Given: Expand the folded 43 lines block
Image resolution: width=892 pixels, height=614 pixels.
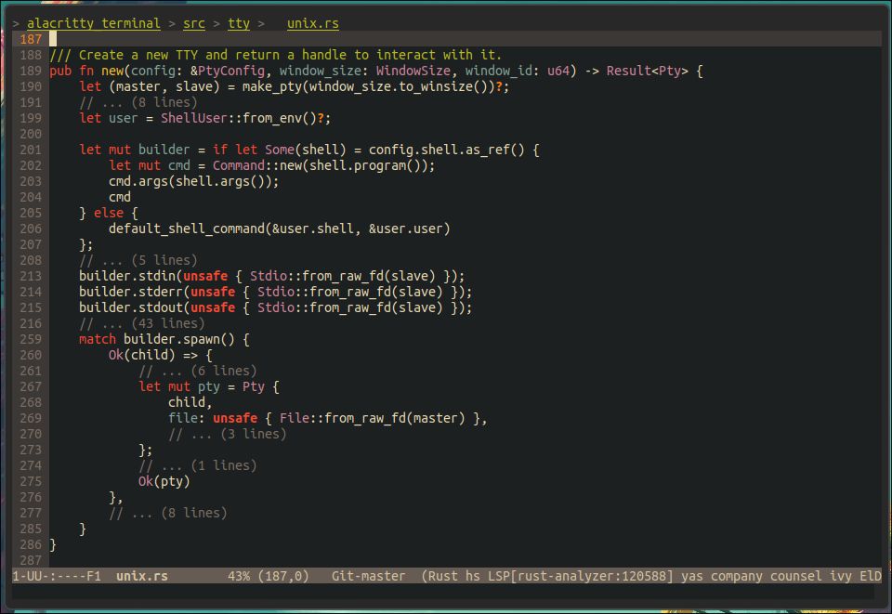Looking at the screenshot, I should coord(141,323).
